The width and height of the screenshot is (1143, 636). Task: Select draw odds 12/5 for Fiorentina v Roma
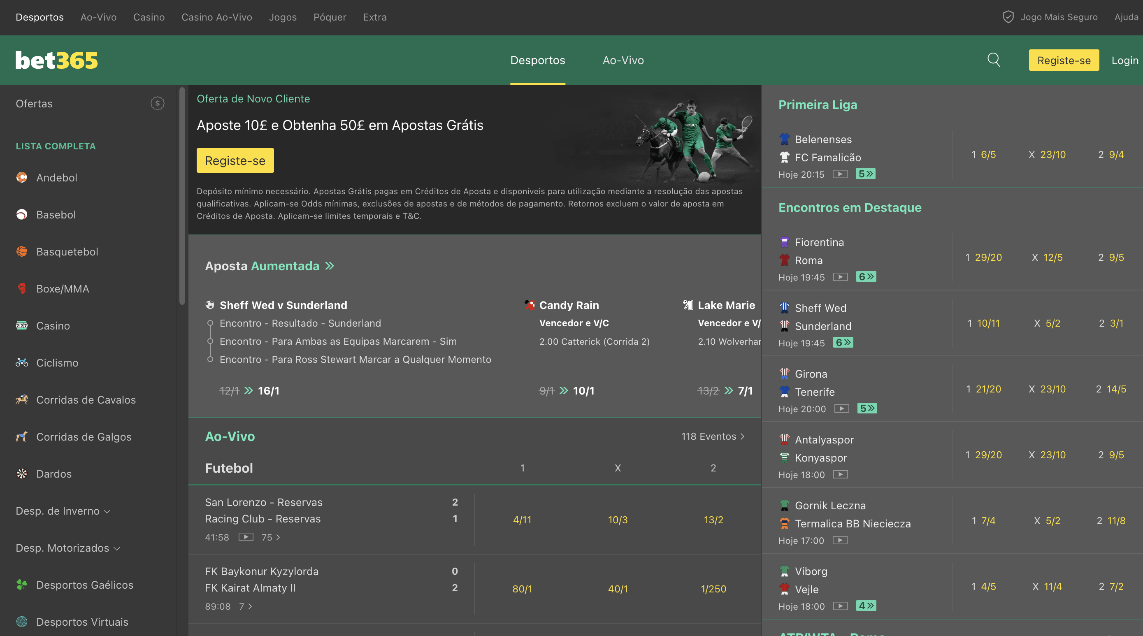tap(1052, 257)
